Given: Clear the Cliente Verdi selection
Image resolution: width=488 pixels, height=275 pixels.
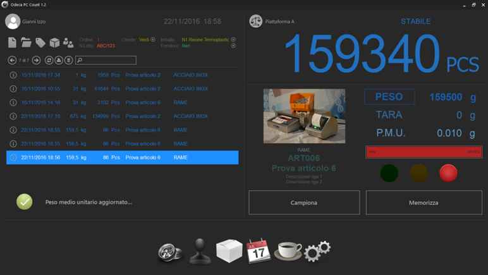Looking at the screenshot, I should tap(153, 39).
